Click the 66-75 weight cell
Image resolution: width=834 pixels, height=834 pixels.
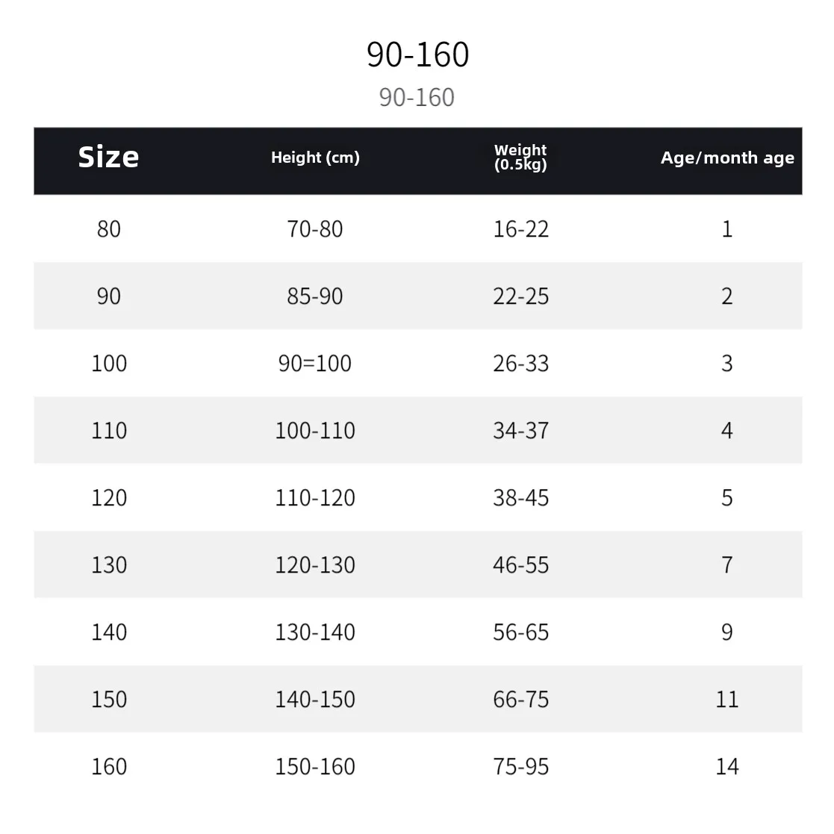[x=520, y=700]
